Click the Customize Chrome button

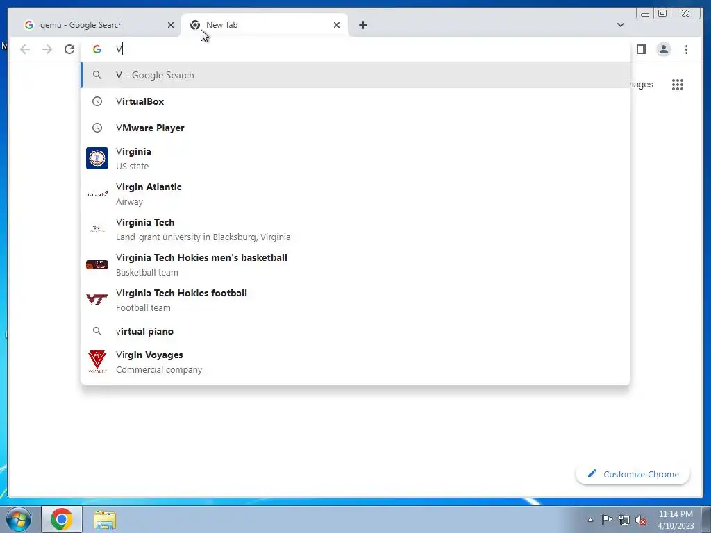click(x=633, y=474)
